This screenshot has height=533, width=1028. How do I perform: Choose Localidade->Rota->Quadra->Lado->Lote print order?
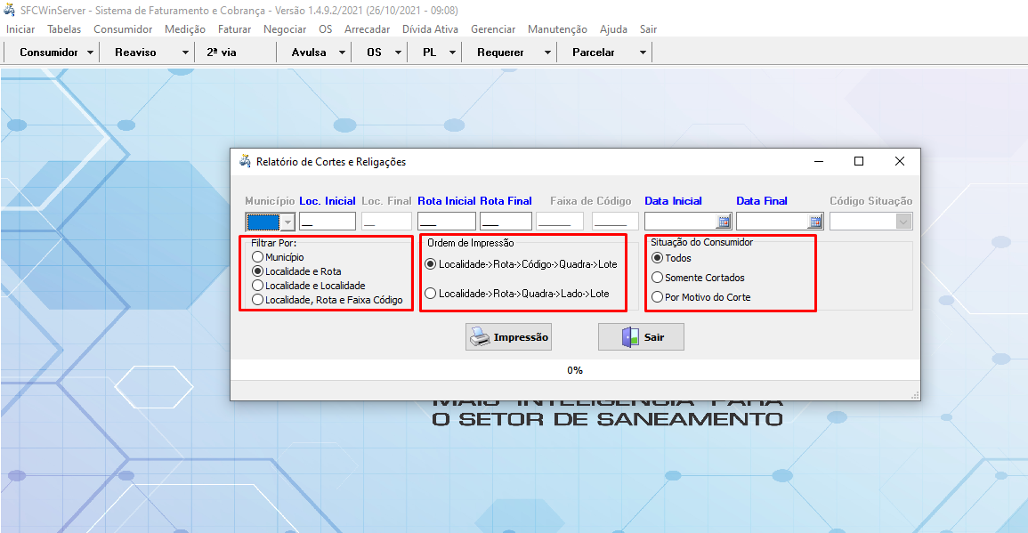431,293
